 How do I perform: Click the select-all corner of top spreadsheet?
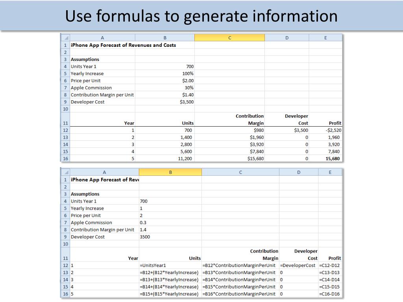coord(66,38)
